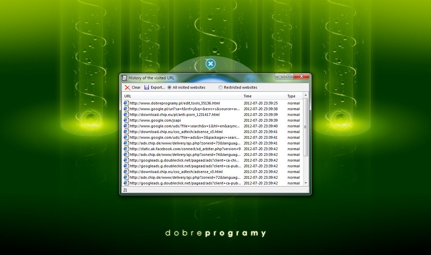Click the page icon of the anti-porn_1231417.html row

(126, 115)
